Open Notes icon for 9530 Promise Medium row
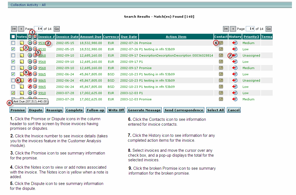Image resolution: width=296 pixels, height=195 pixels. (x=22, y=43)
